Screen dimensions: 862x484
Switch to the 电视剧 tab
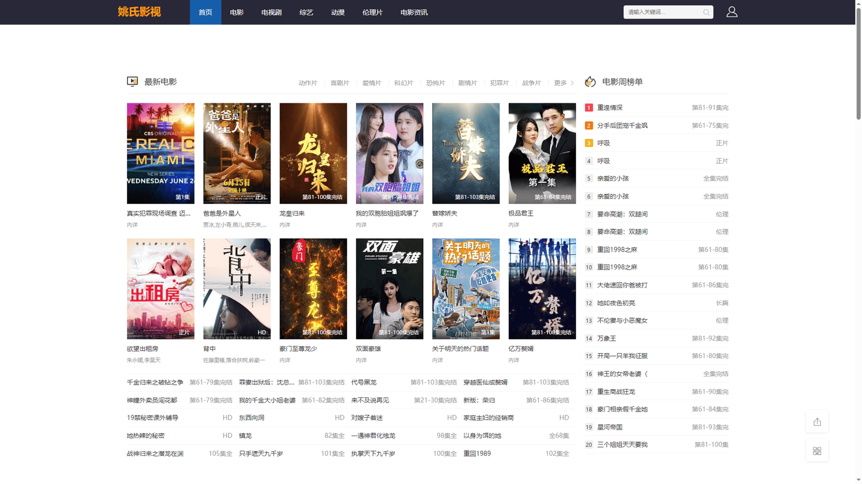272,12
